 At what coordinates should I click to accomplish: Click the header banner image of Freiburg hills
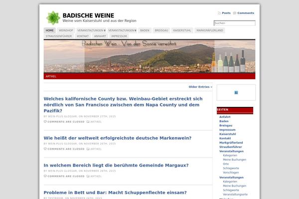149,56
